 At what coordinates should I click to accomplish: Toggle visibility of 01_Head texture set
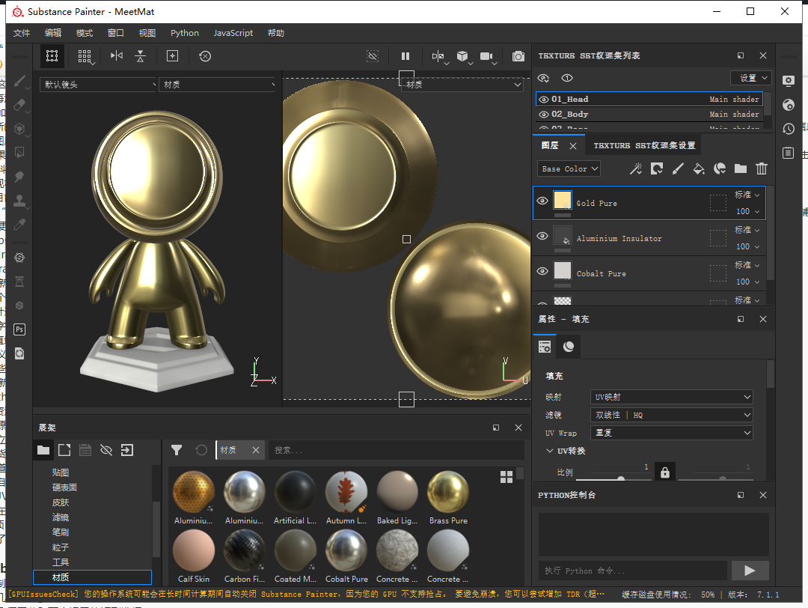click(x=544, y=100)
